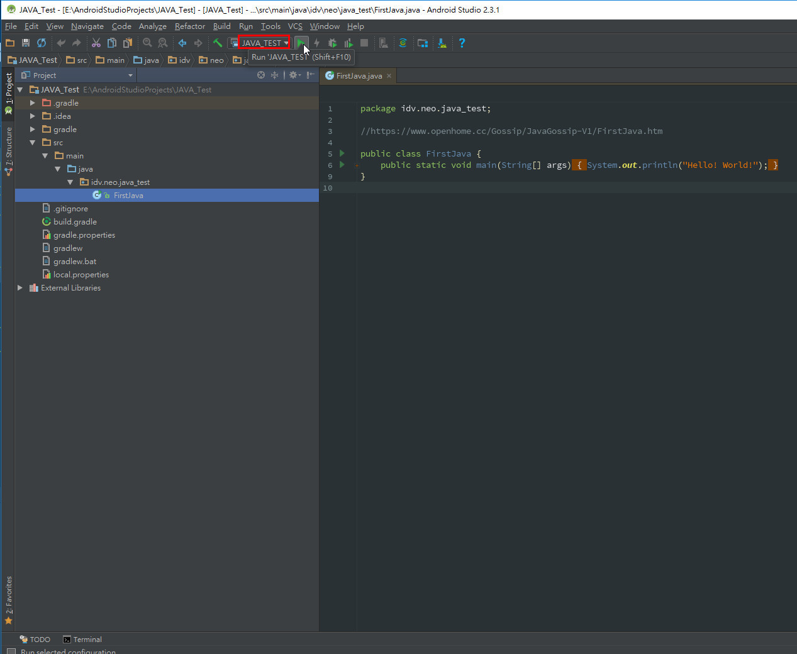Click the Apply Changes lightning icon

(317, 43)
